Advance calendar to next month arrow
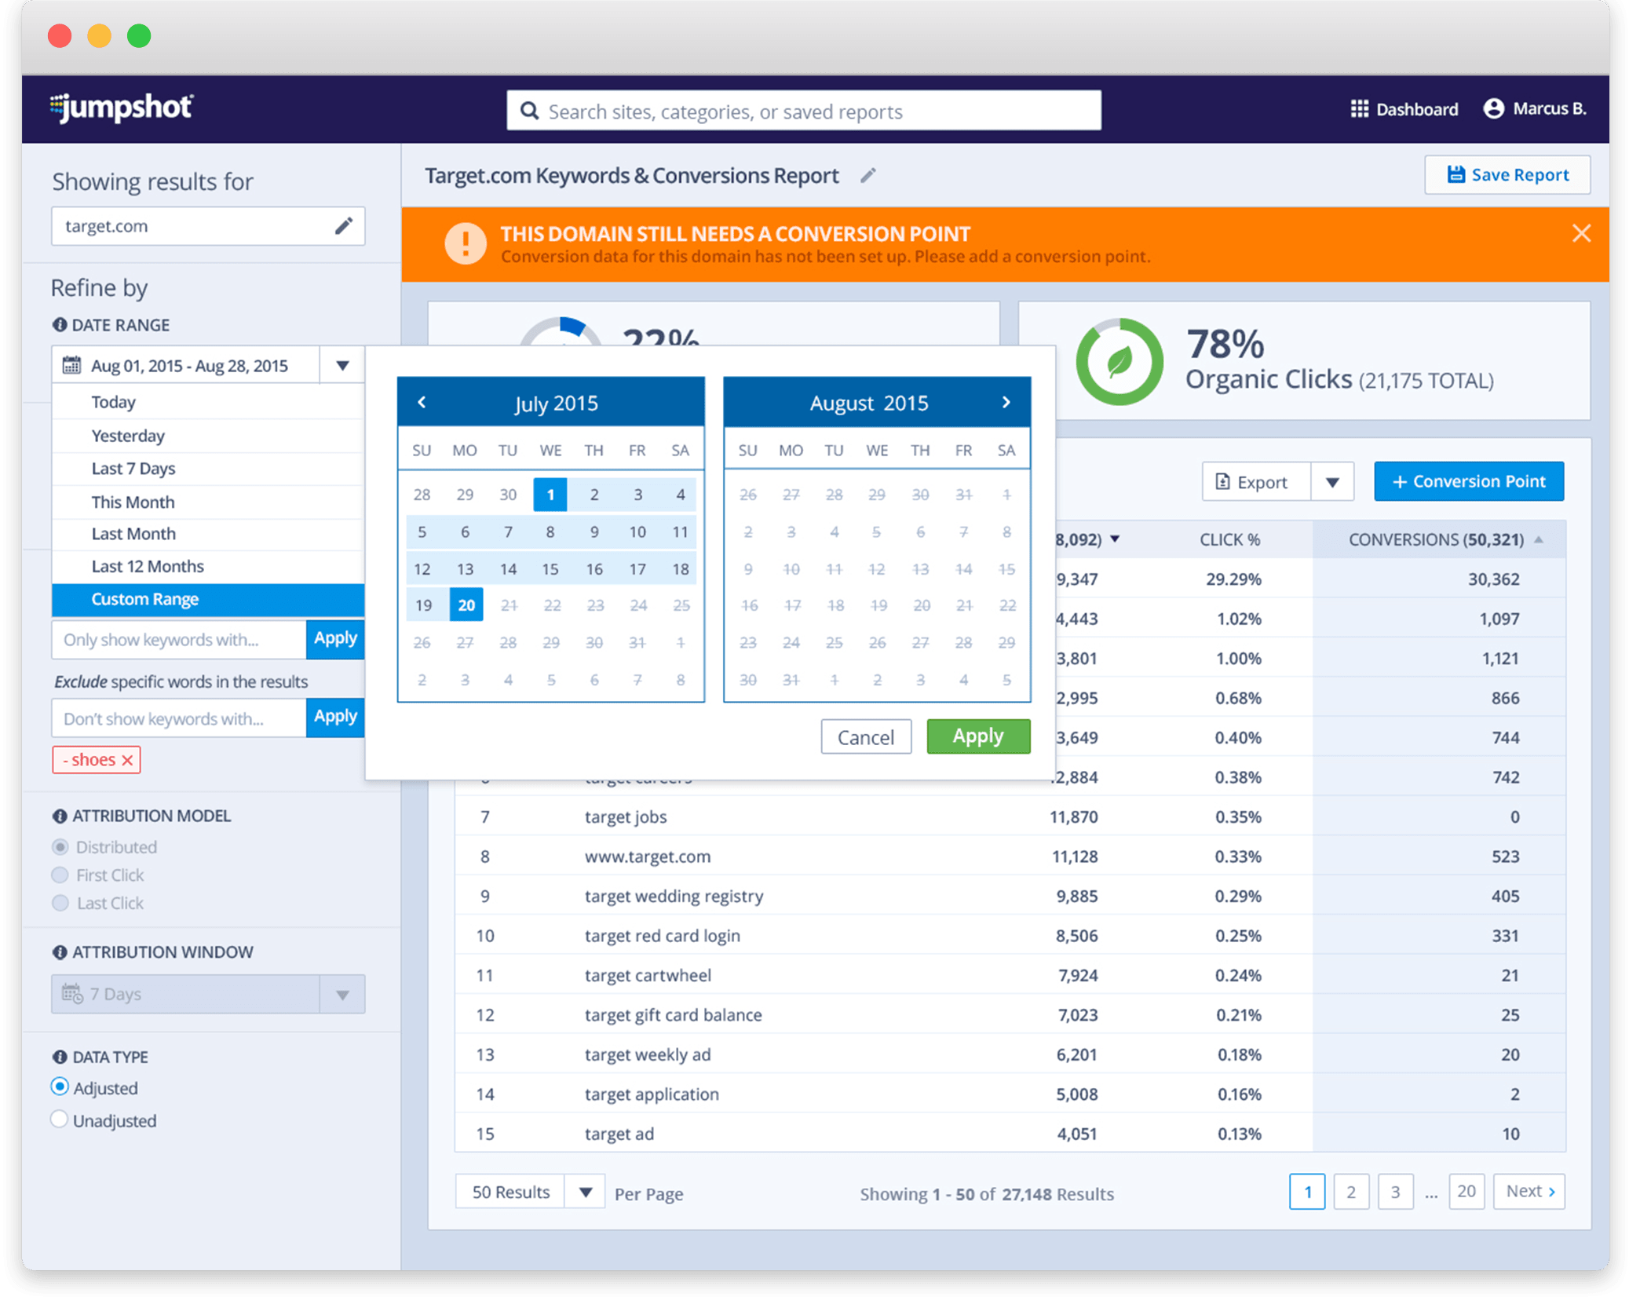Image resolution: width=1629 pixels, height=1304 pixels. 1006,403
